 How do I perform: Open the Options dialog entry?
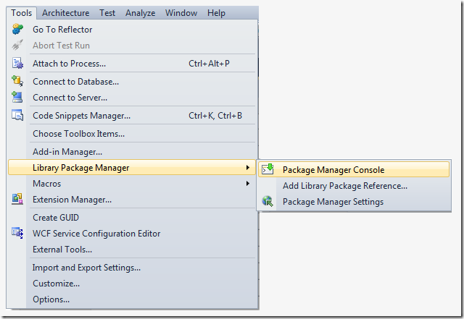pyautogui.click(x=51, y=299)
